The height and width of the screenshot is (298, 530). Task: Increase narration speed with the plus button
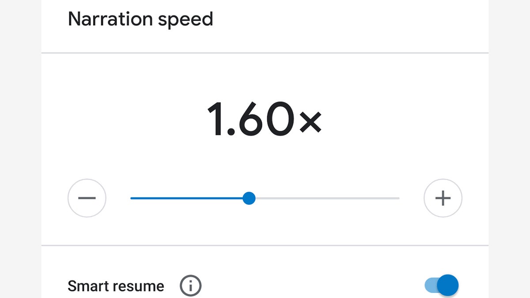pos(443,198)
